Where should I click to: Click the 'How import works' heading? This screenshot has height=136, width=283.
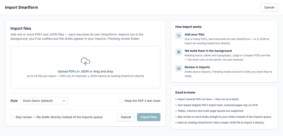(x=188, y=27)
